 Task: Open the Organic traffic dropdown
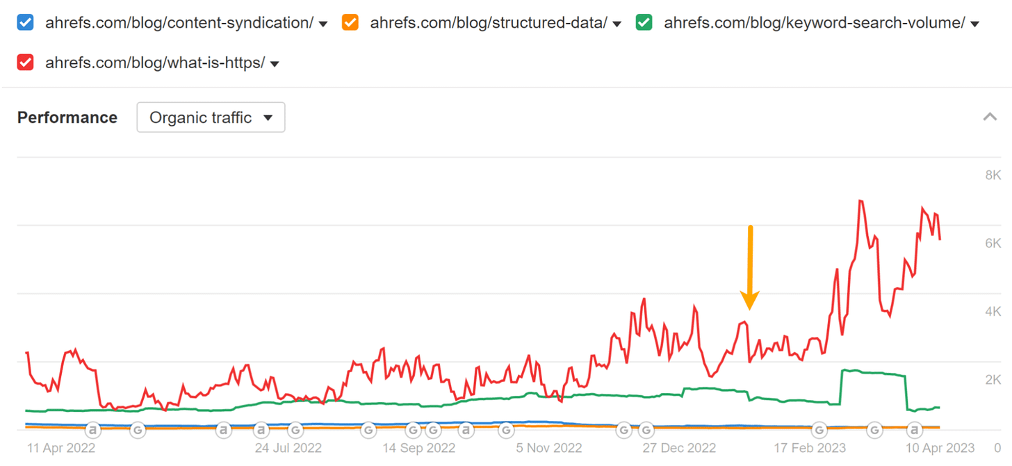(211, 117)
